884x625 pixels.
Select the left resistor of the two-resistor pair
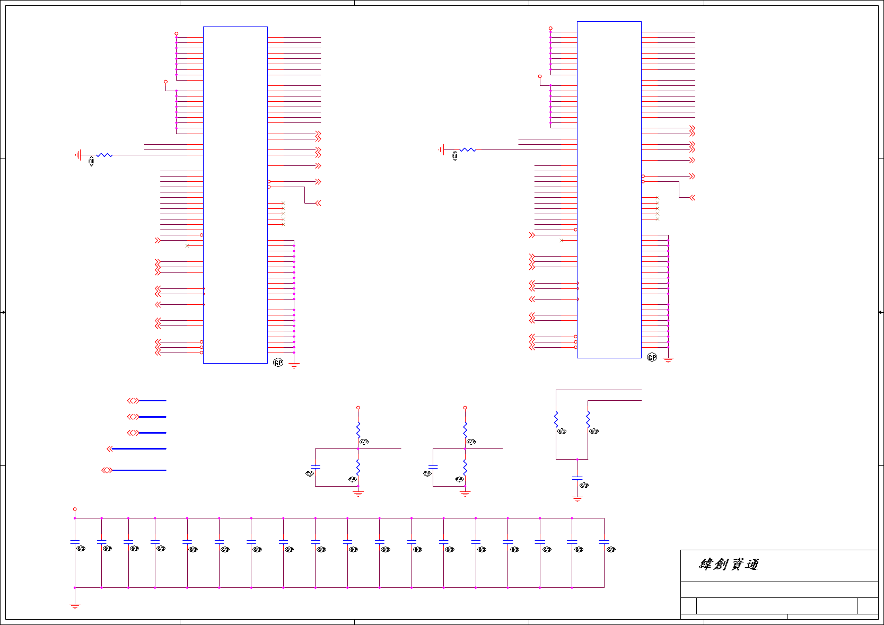click(556, 419)
